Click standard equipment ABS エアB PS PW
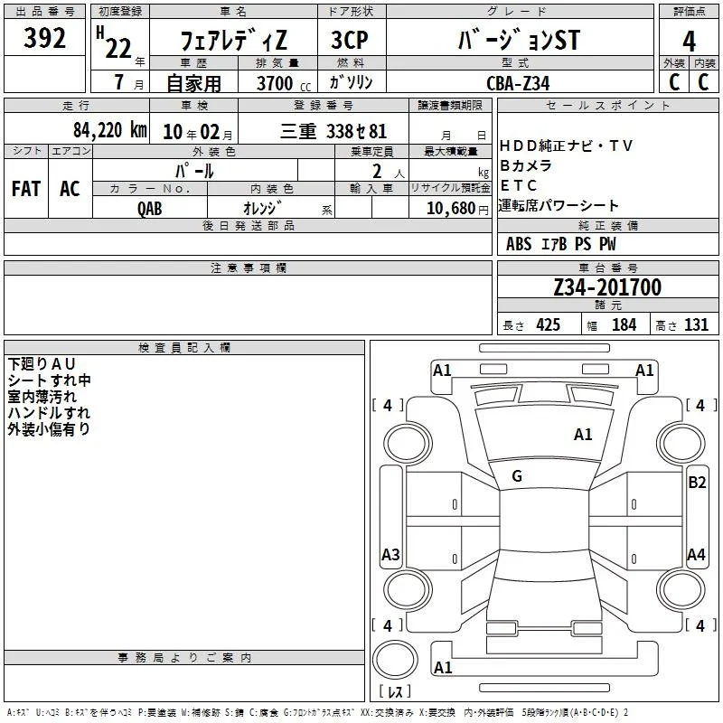Screen dimensions: 723x723 coord(560,244)
